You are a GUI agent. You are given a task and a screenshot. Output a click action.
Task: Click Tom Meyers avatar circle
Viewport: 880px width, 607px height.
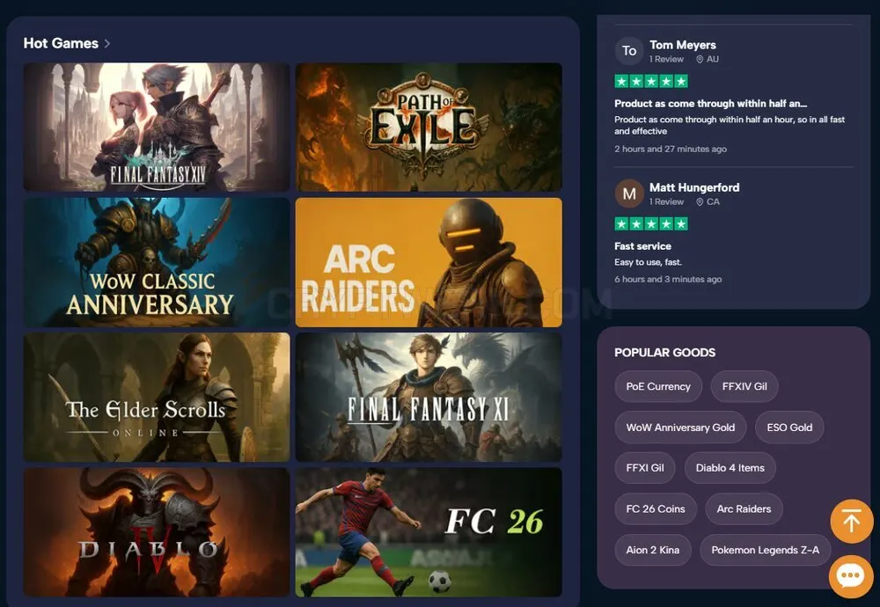[x=629, y=51]
